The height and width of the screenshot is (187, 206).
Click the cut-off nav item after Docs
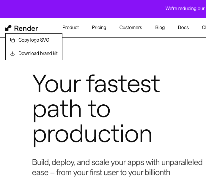(x=204, y=28)
